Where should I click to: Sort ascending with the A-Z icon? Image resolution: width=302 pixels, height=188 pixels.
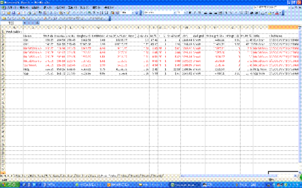[102, 13]
